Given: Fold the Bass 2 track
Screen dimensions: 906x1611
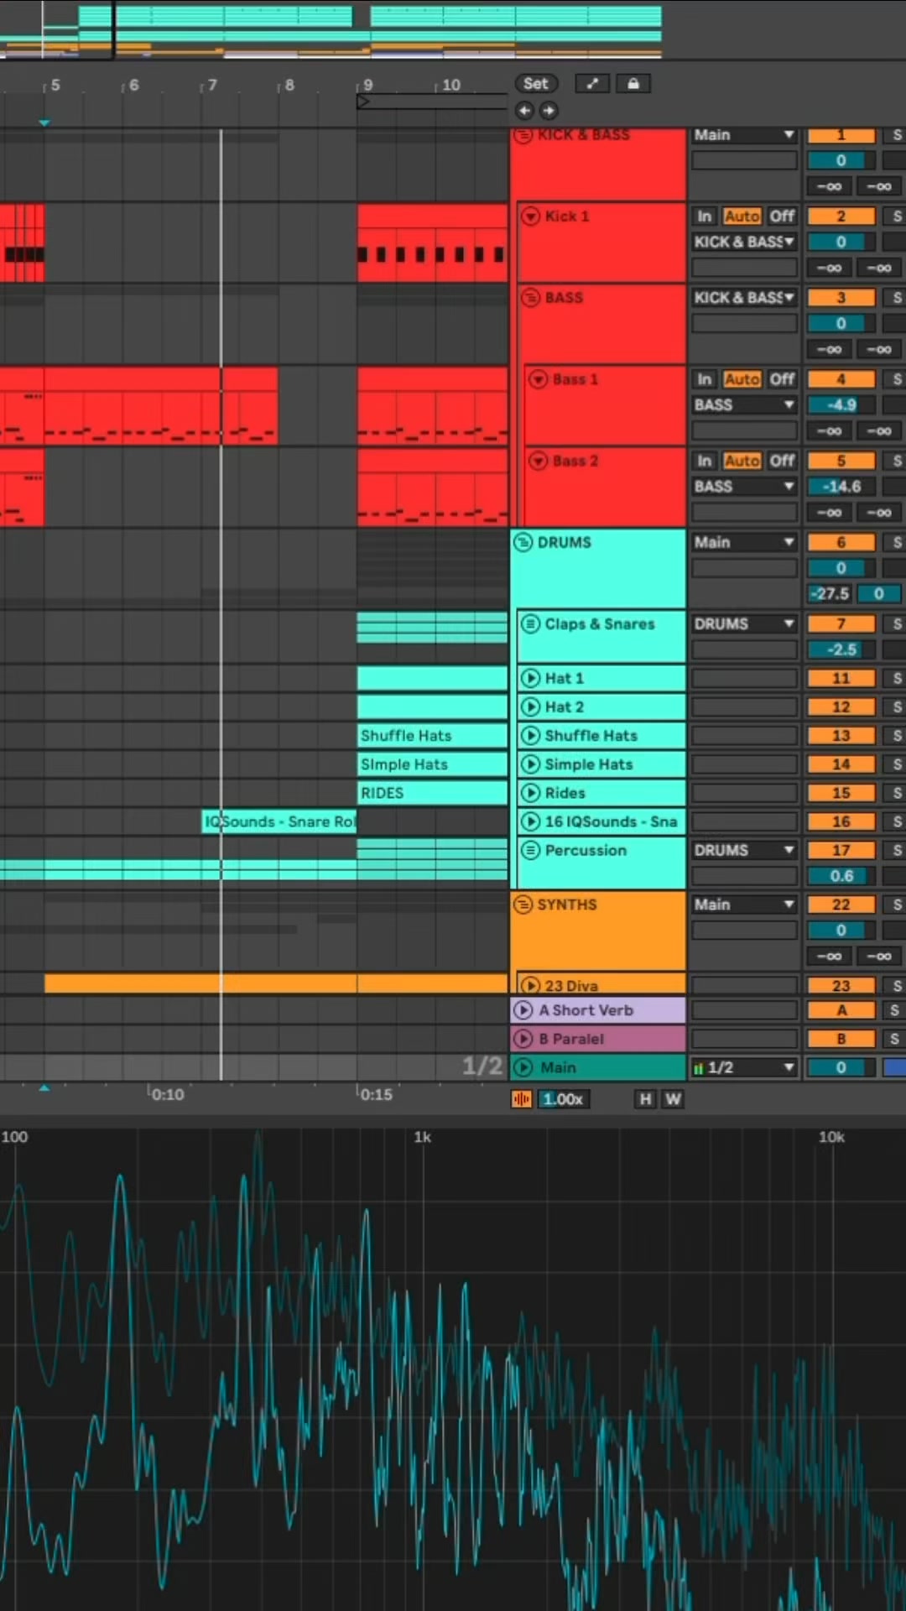Looking at the screenshot, I should tap(538, 461).
